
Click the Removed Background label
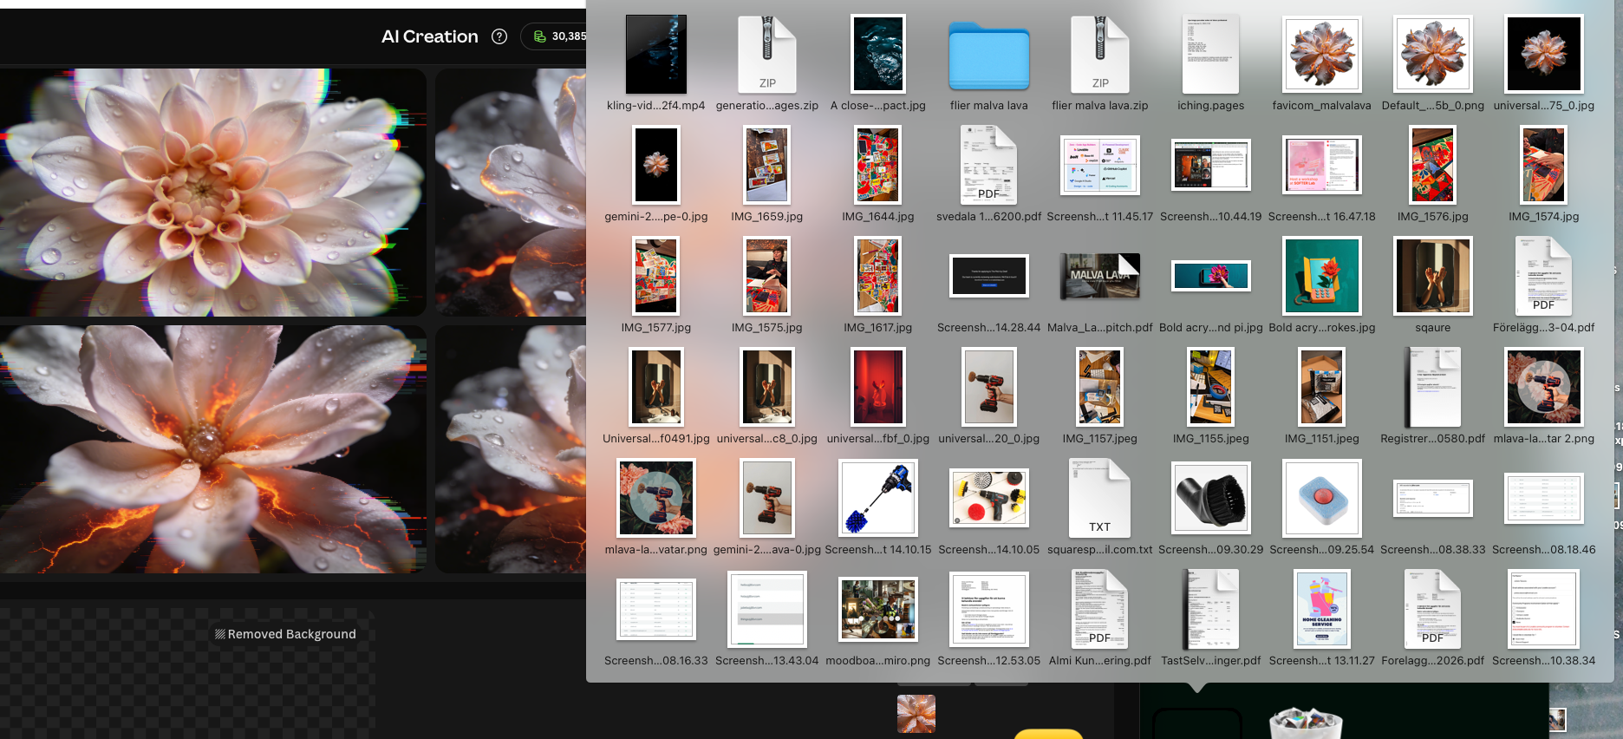285,634
